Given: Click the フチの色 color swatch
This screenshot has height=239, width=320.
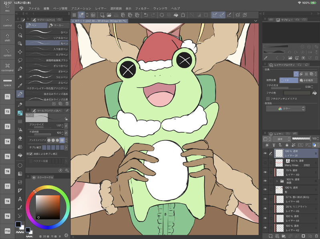Looking at the screenshot, I should [297, 93].
